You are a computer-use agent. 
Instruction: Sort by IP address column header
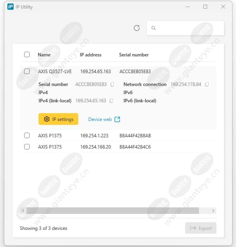tap(91, 55)
